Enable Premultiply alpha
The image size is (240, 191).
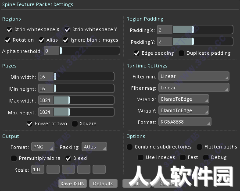click(14, 158)
